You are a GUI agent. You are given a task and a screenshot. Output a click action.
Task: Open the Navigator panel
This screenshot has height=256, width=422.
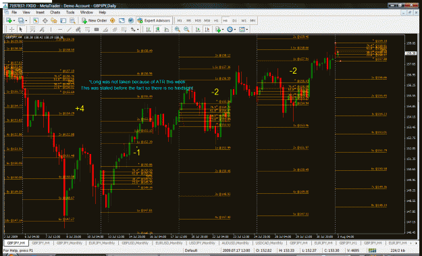(x=54, y=20)
